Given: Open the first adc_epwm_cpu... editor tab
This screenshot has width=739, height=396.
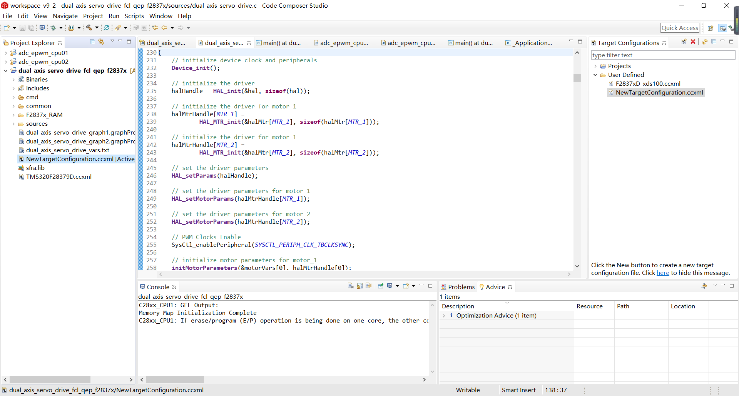Looking at the screenshot, I should (341, 43).
